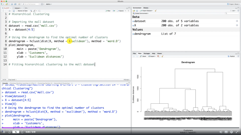The image size is (241, 135).
Task: Open video settings via the gear icon
Action: 231,132
